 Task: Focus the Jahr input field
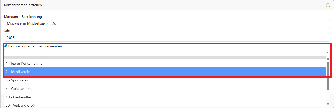[167, 37]
